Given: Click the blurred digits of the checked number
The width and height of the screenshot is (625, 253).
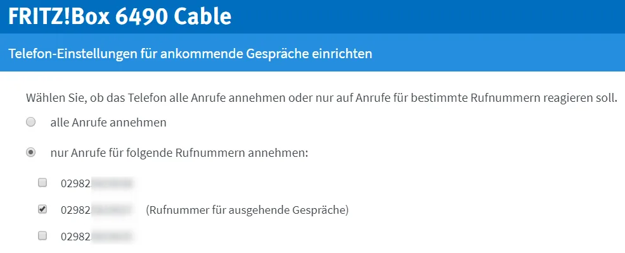Looking at the screenshot, I should tap(112, 209).
